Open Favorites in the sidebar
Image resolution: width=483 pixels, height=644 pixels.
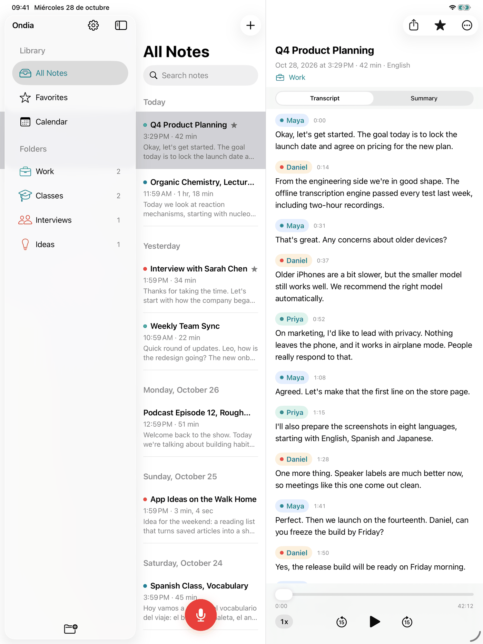70,98
